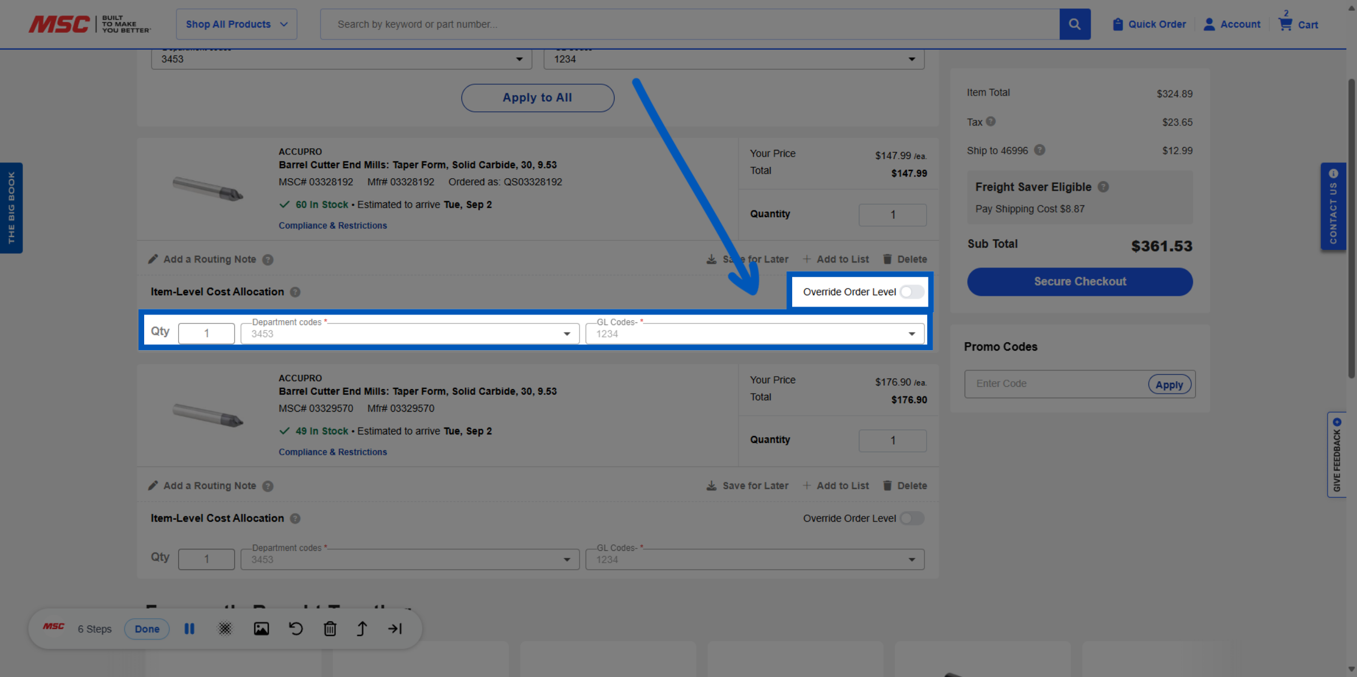The width and height of the screenshot is (1357, 677).
Task: Click help icon for second Item-Level Cost Allocation
Action: point(295,518)
